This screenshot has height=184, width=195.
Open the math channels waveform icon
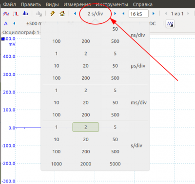click(x=170, y=24)
